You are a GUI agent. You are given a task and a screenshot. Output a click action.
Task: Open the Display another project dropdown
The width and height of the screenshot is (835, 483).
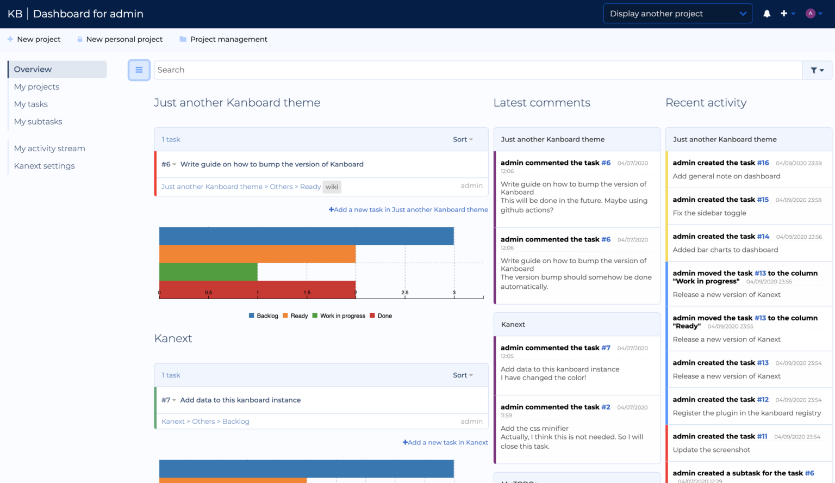[x=677, y=13]
